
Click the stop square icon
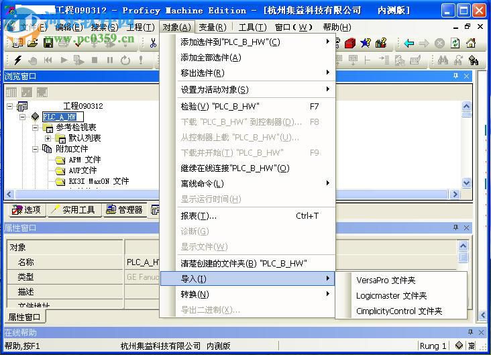point(95,60)
